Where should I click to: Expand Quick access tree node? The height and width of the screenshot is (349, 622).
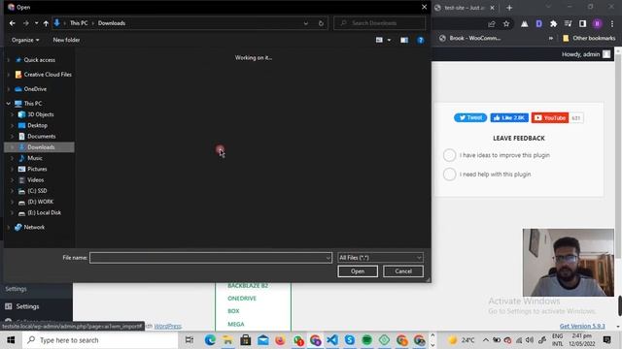tap(9, 60)
